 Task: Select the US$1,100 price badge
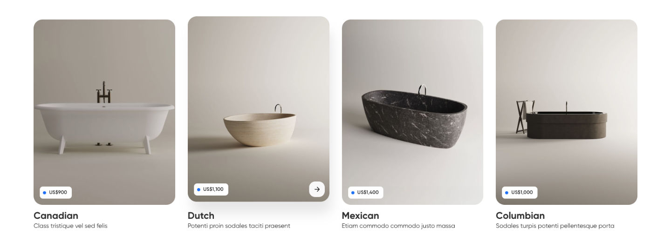(x=211, y=189)
